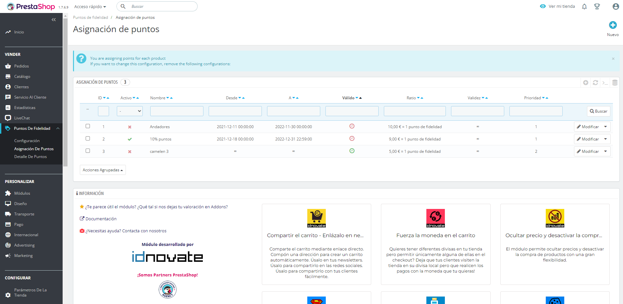Viewport: 623px width, 304px height.
Task: Open the trophy merchant expertise icon
Action: pos(597,6)
